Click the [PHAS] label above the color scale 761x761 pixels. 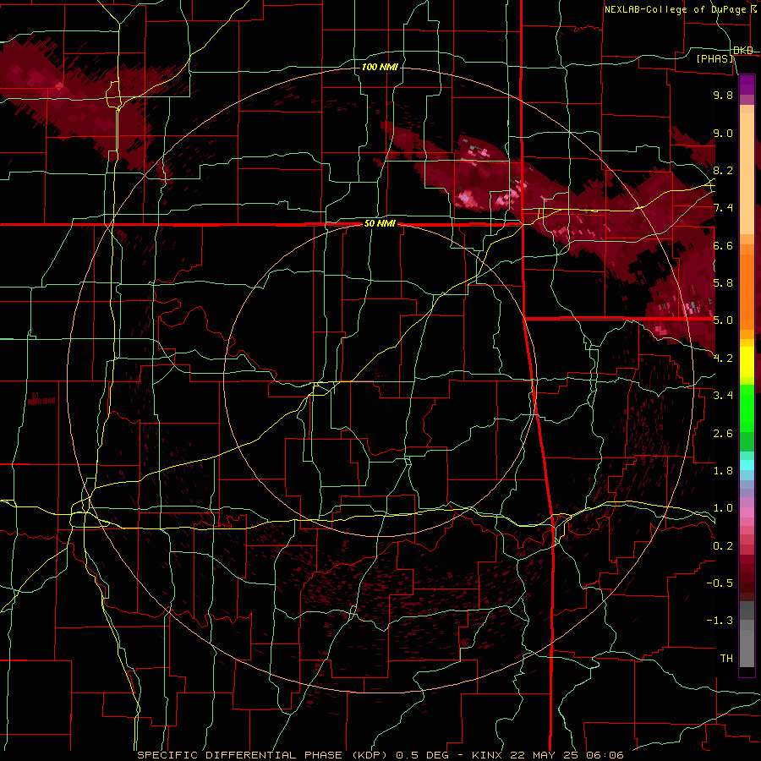tap(715, 59)
